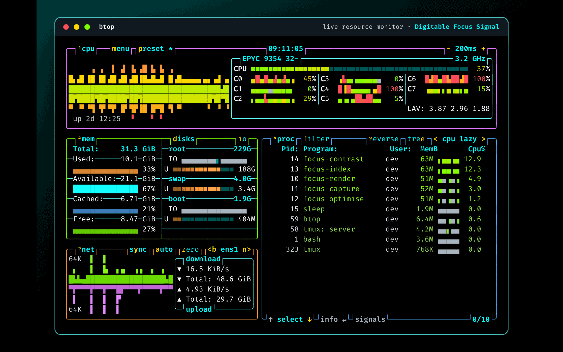Image resolution: width=563 pixels, height=352 pixels.
Task: Click the EPYC 9354 CPU name
Action: (x=270, y=59)
